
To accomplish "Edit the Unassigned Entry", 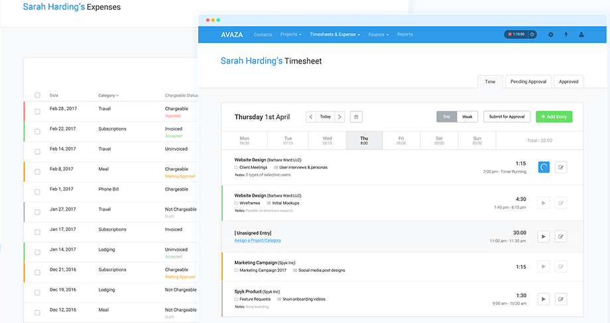I will click(560, 236).
